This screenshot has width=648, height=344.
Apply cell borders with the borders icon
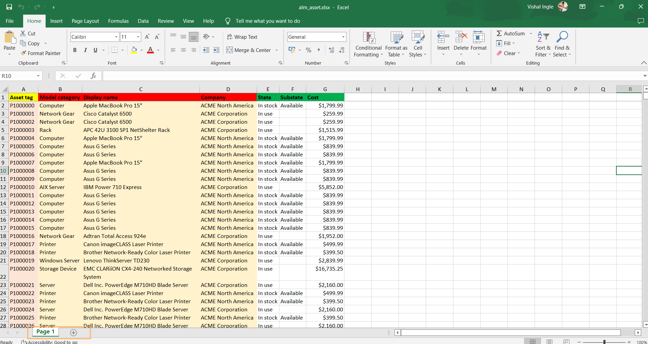114,50
